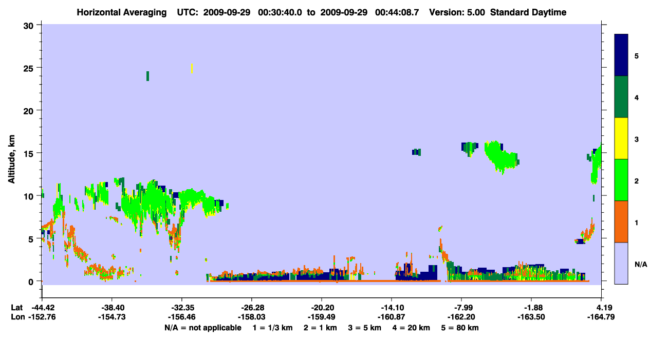Click longitude value -159.49
Viewport: 668px width, 342px height.
point(322,317)
